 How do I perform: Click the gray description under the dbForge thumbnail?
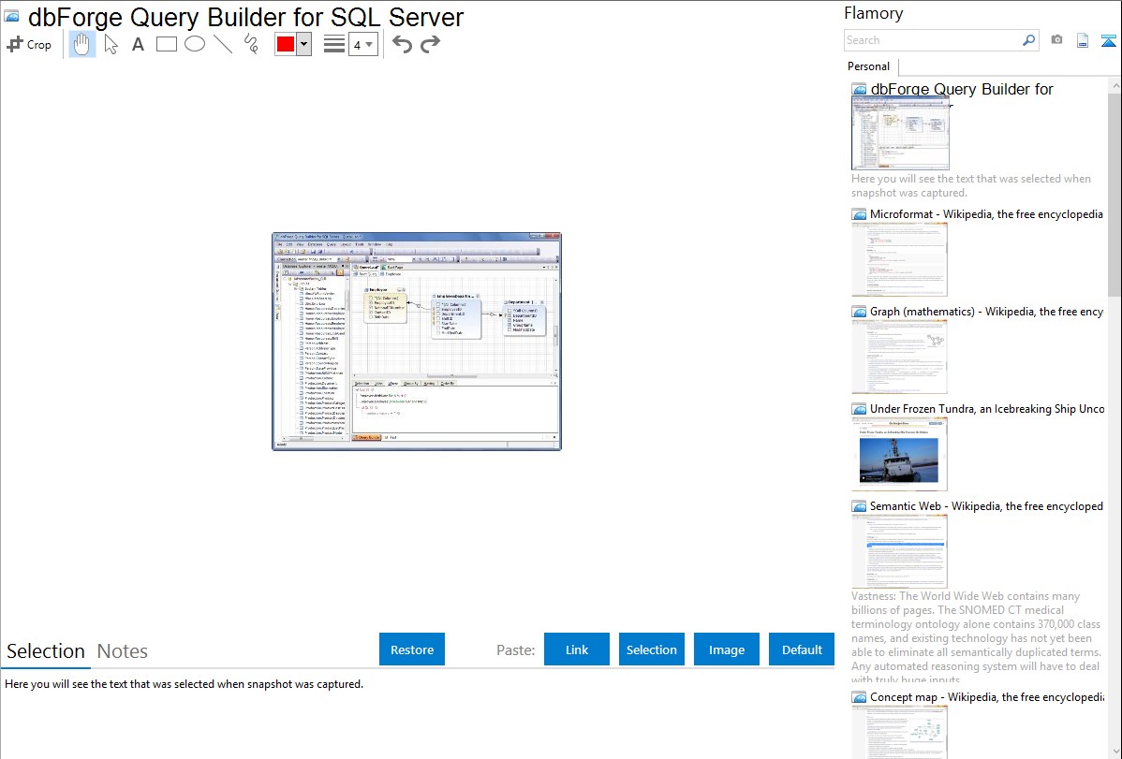pos(971,185)
